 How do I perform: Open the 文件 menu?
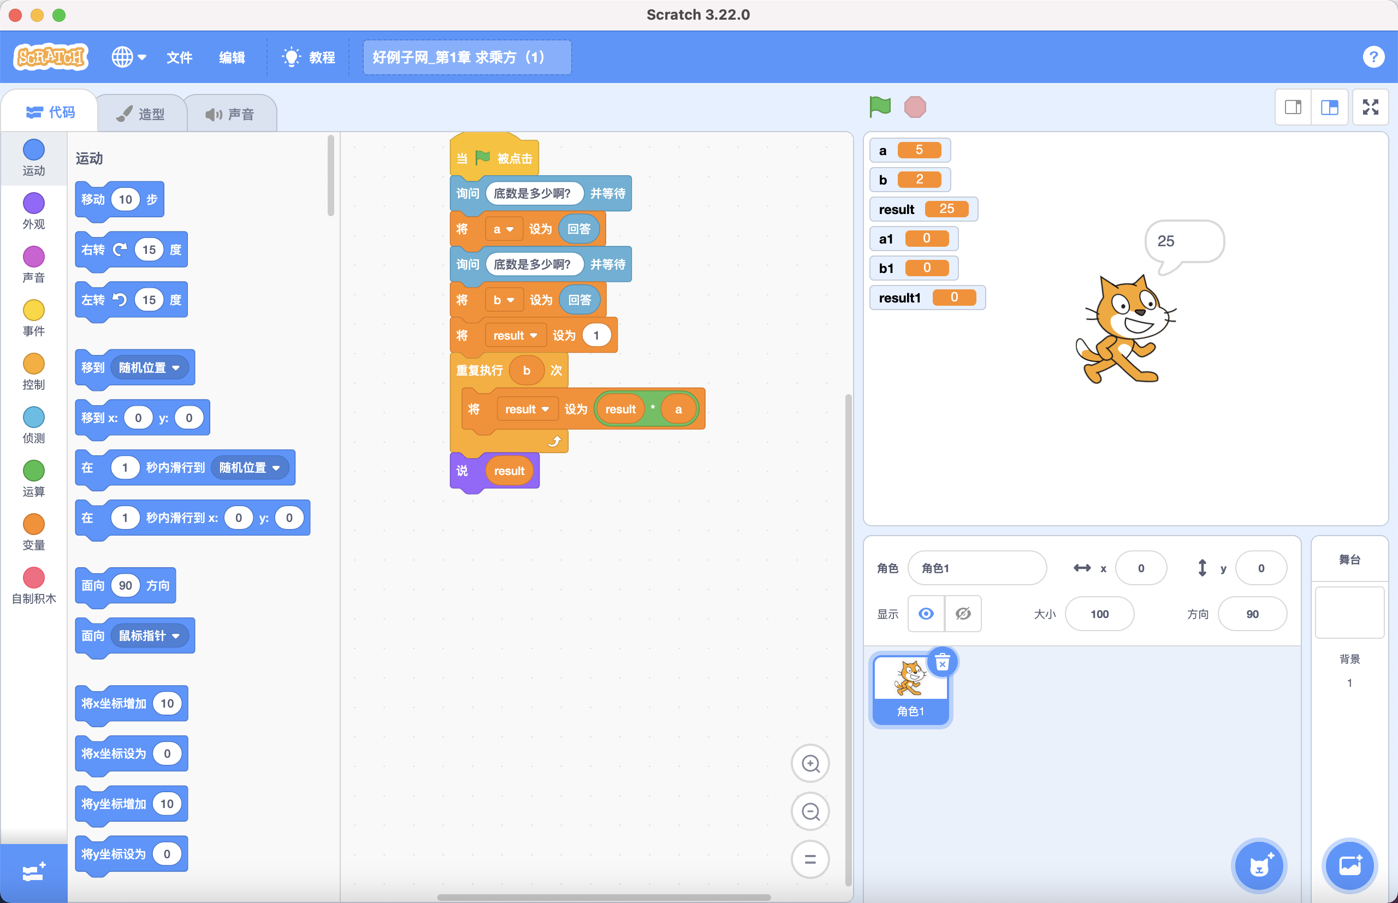click(179, 57)
